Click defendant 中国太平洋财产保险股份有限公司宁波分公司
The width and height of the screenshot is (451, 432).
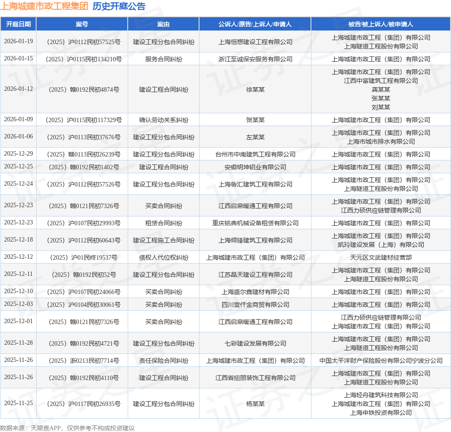point(381,361)
